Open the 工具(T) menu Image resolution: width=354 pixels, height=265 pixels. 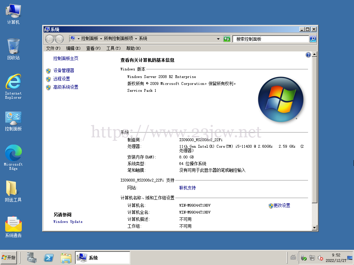coord(113,48)
